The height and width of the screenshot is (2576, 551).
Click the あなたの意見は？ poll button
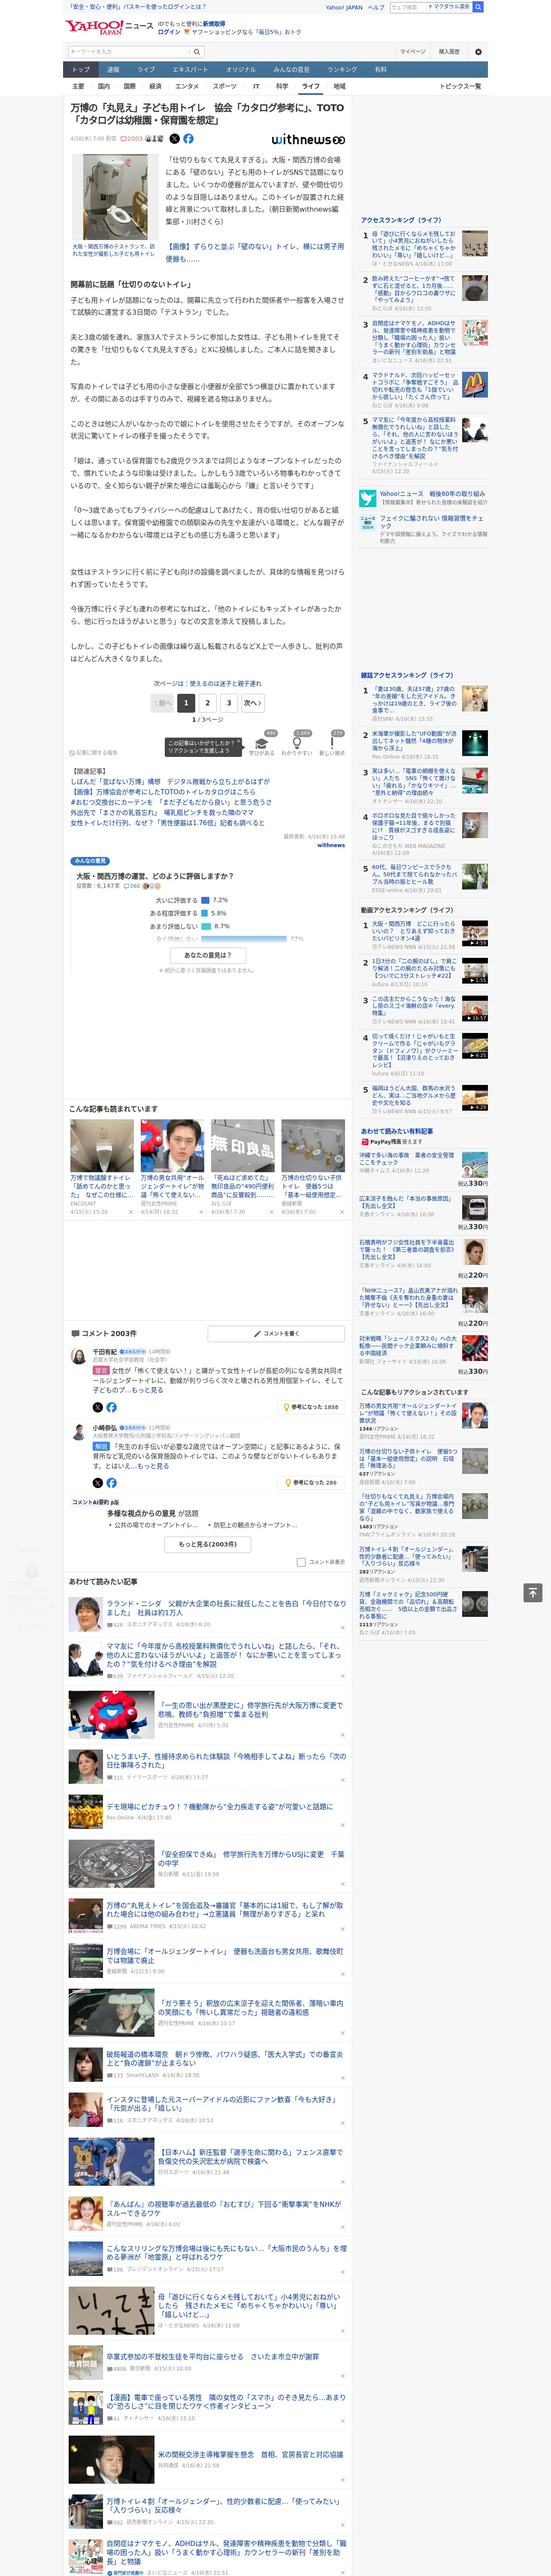coord(208,955)
